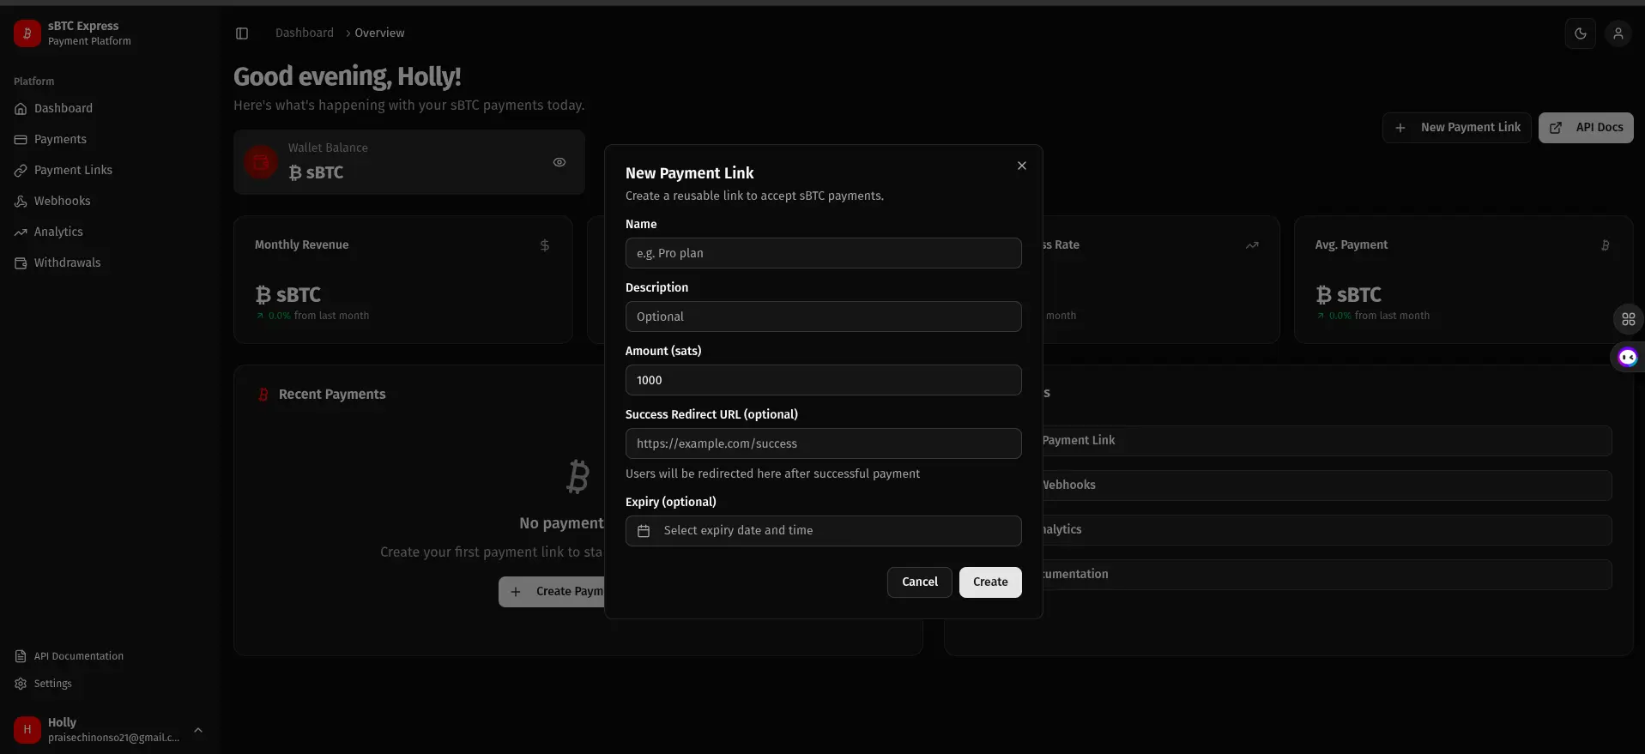Close the New Payment Link dialog
1645x754 pixels.
tap(1021, 166)
